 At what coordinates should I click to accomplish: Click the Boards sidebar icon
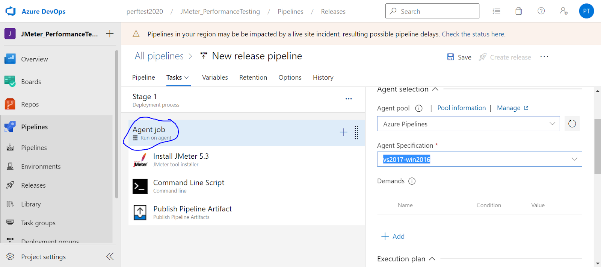point(10,81)
